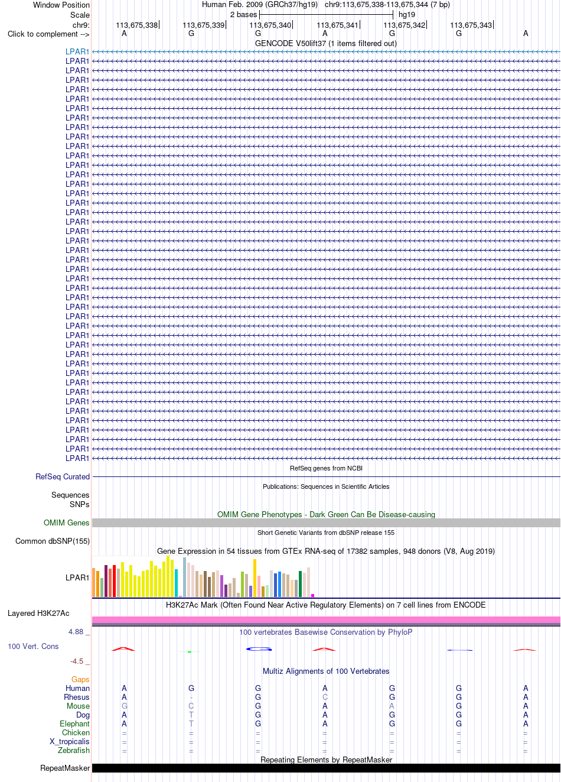This screenshot has height=782, width=561.
Task: Click the dash gap in the Rhesus row
Action: click(191, 698)
